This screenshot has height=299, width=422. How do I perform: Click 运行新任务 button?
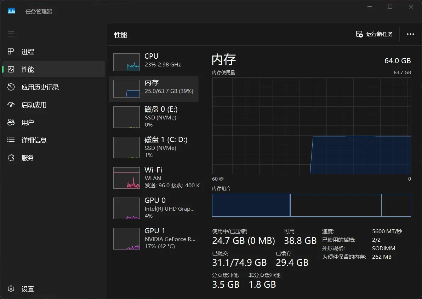pyautogui.click(x=374, y=34)
